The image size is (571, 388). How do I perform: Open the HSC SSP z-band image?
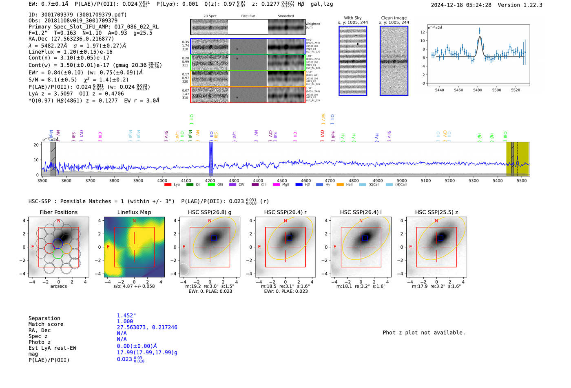point(436,247)
